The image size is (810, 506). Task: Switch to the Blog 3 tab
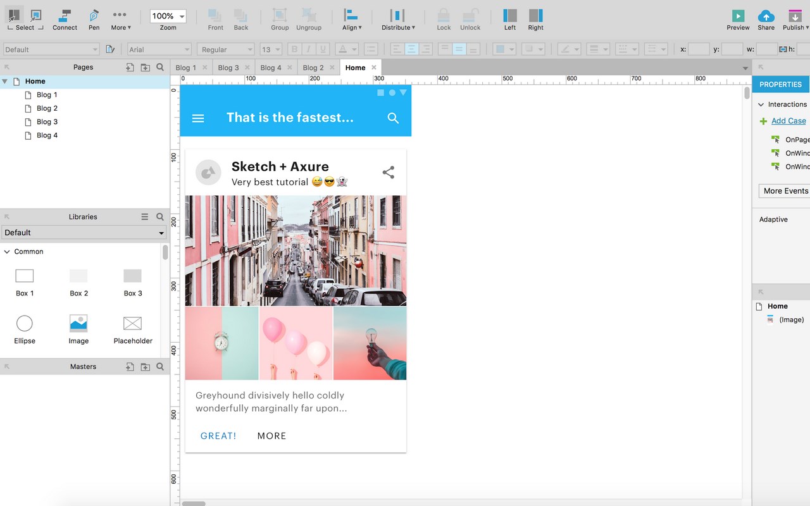(x=228, y=68)
